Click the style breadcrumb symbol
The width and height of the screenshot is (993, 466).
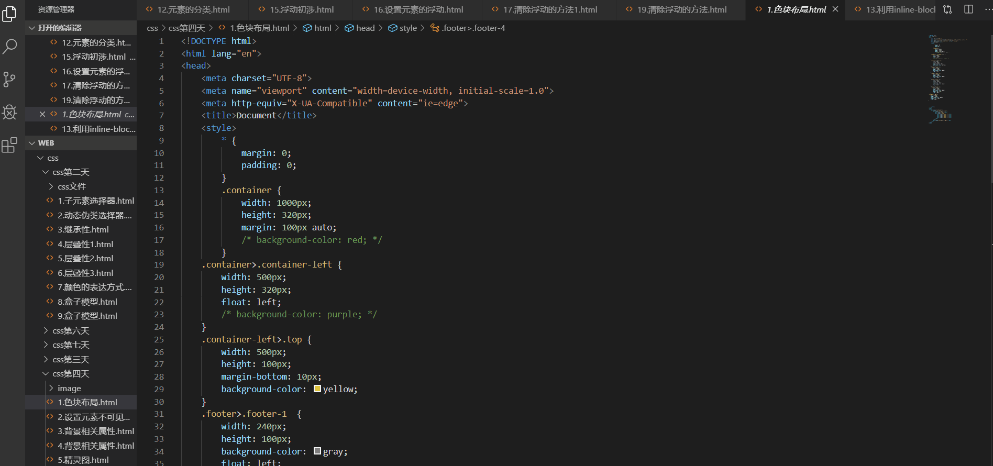coord(403,28)
